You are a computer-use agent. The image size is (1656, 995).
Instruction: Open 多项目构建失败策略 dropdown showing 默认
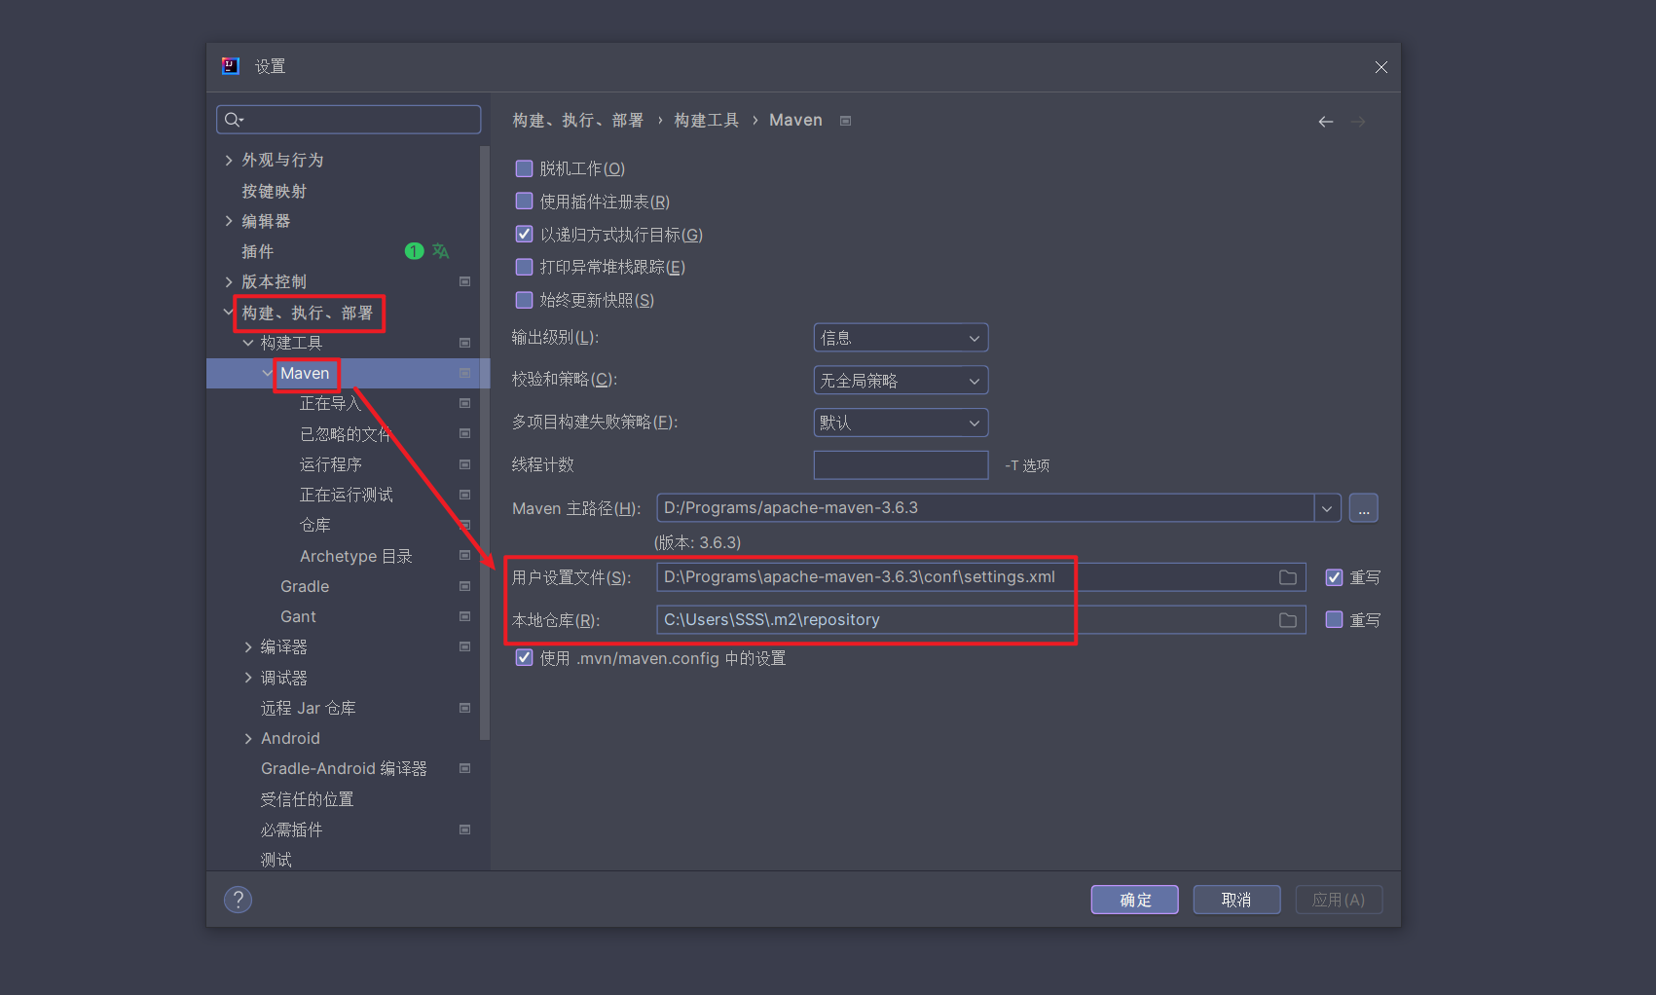[901, 423]
